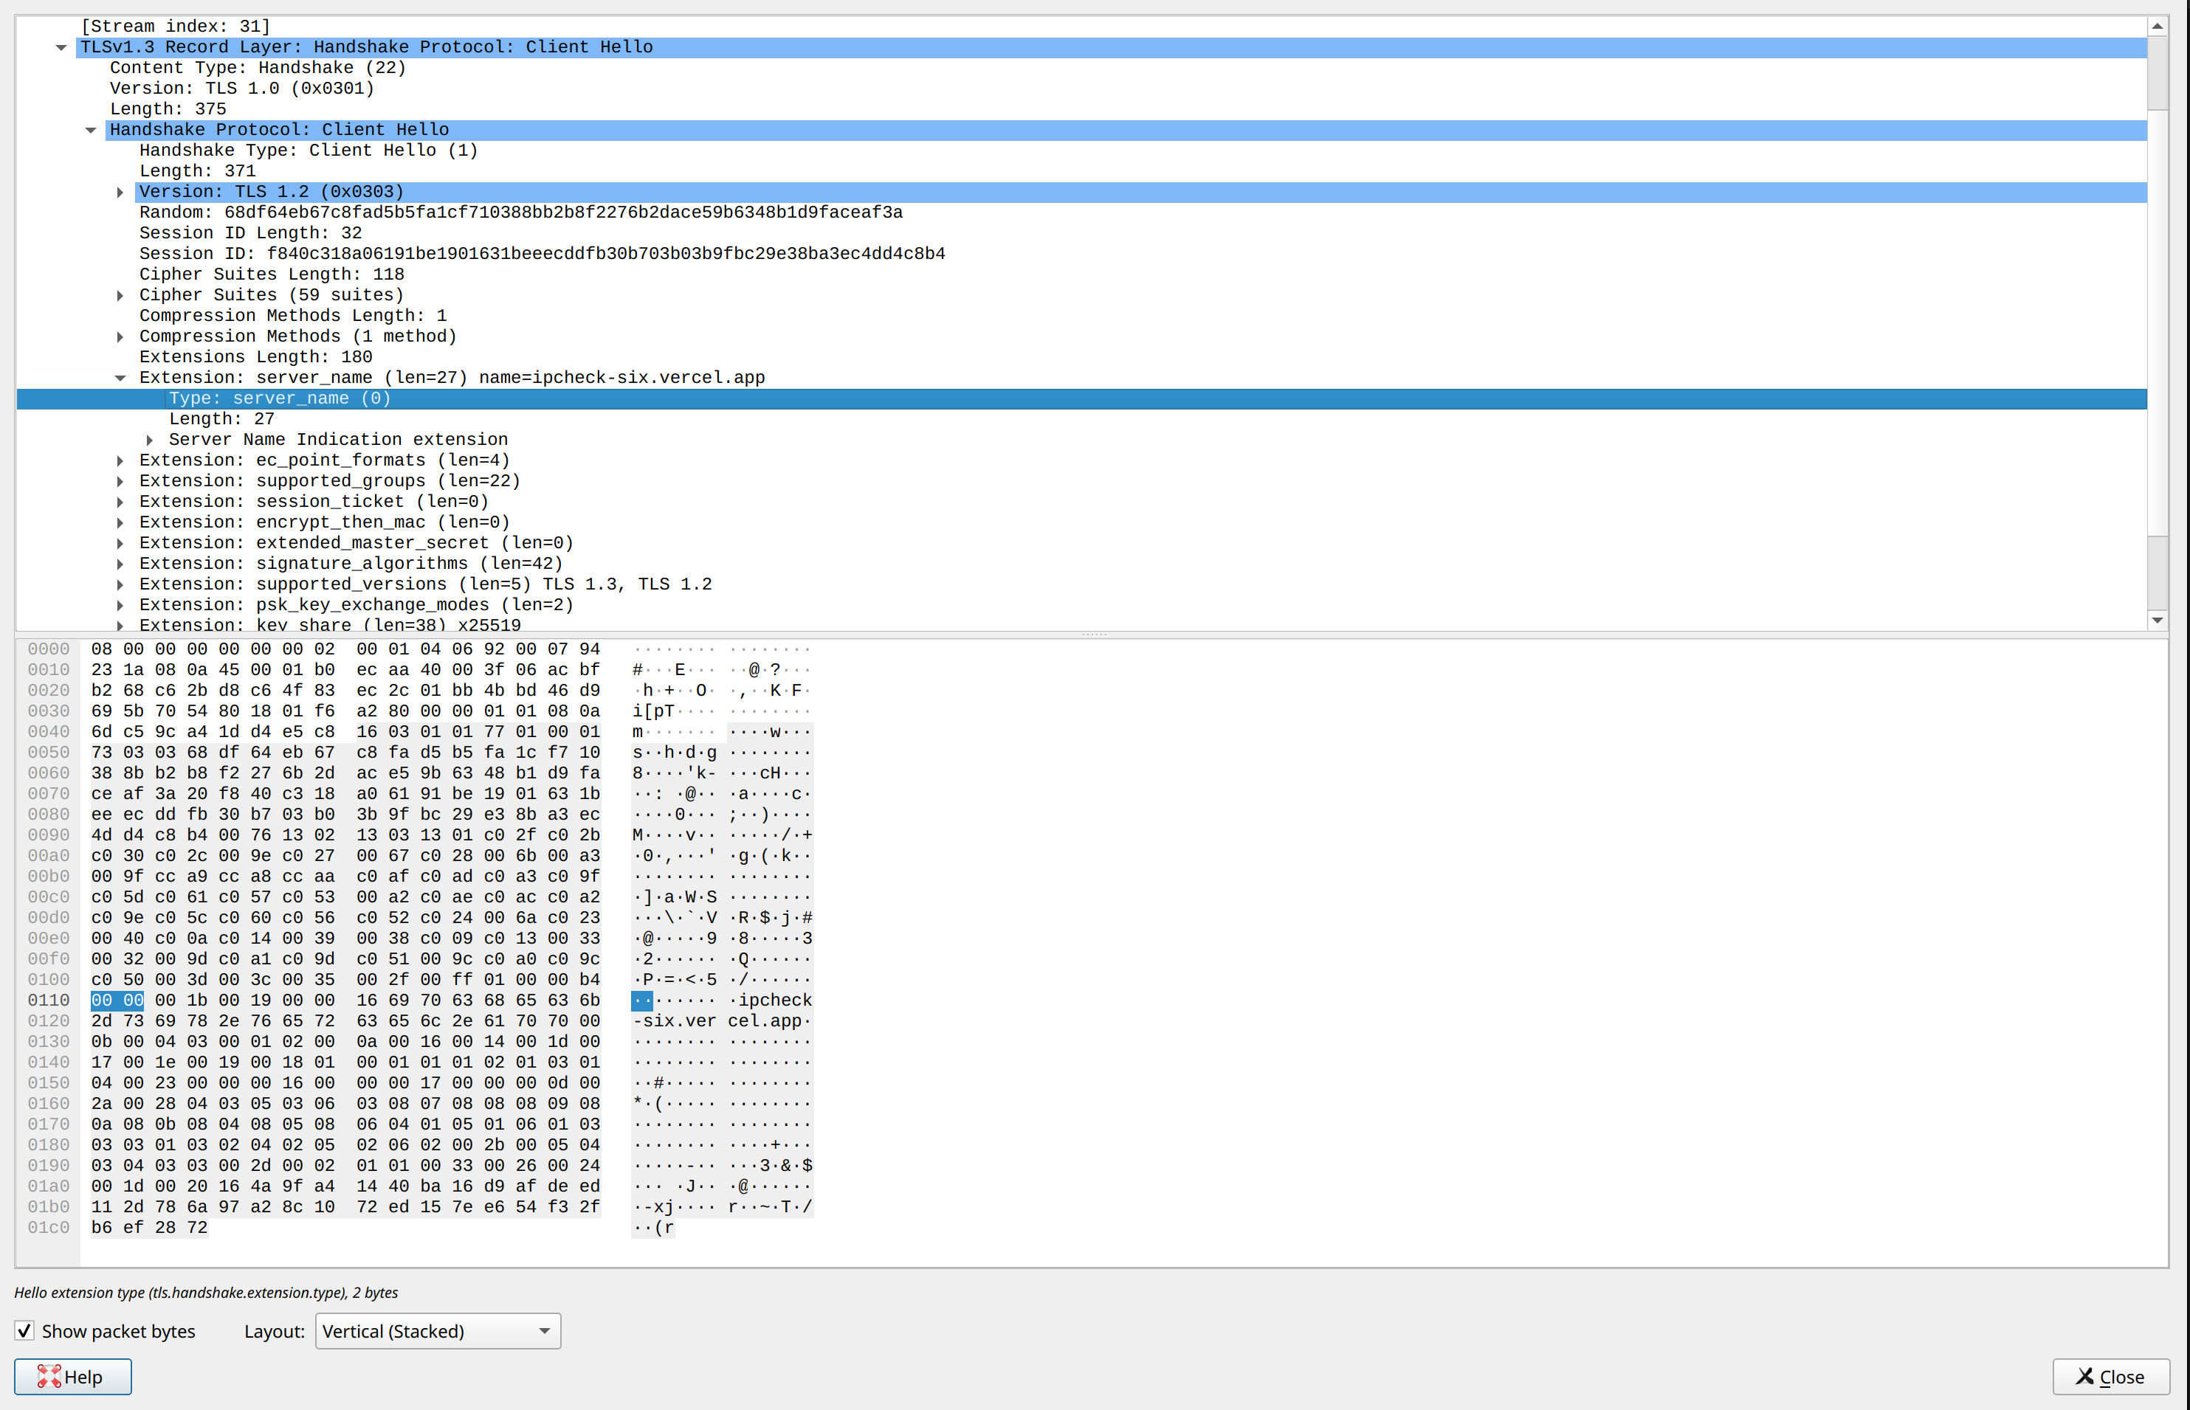2190x1410 pixels.
Task: Click the scrollbar up arrow
Action: (x=2158, y=25)
